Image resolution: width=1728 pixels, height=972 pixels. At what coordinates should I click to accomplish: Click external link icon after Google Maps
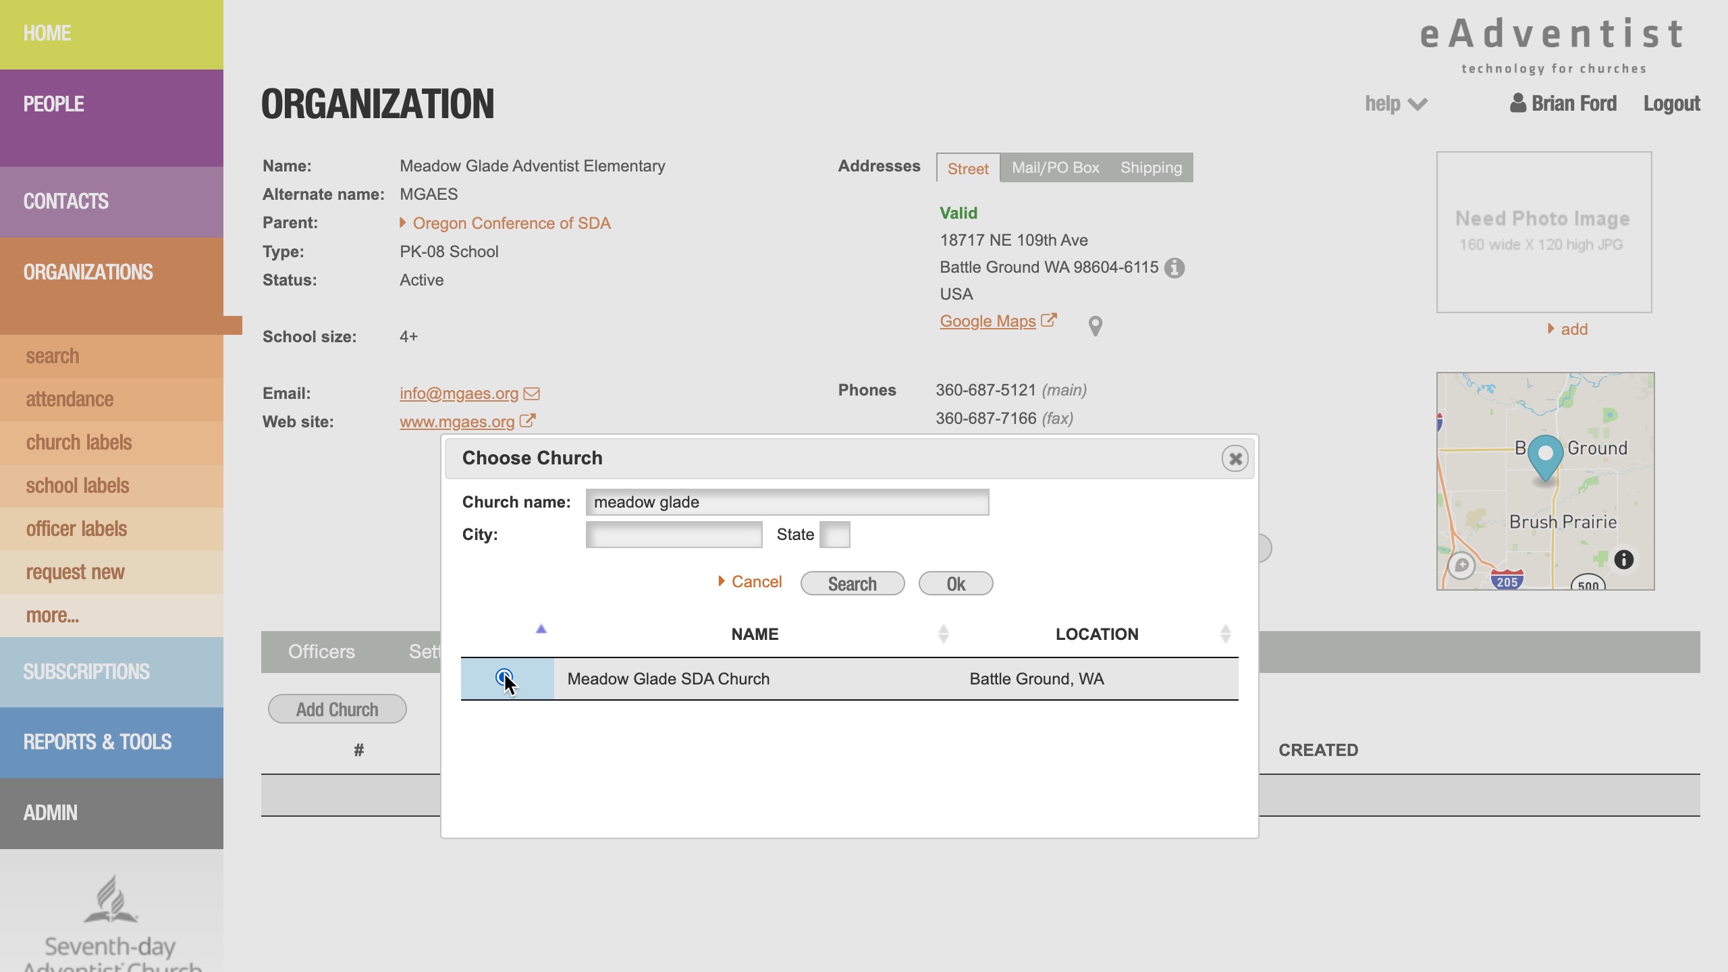click(x=1048, y=321)
